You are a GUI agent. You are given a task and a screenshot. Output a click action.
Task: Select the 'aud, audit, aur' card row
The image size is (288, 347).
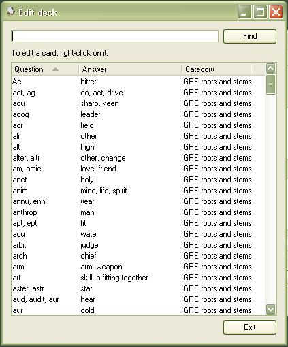(138, 299)
